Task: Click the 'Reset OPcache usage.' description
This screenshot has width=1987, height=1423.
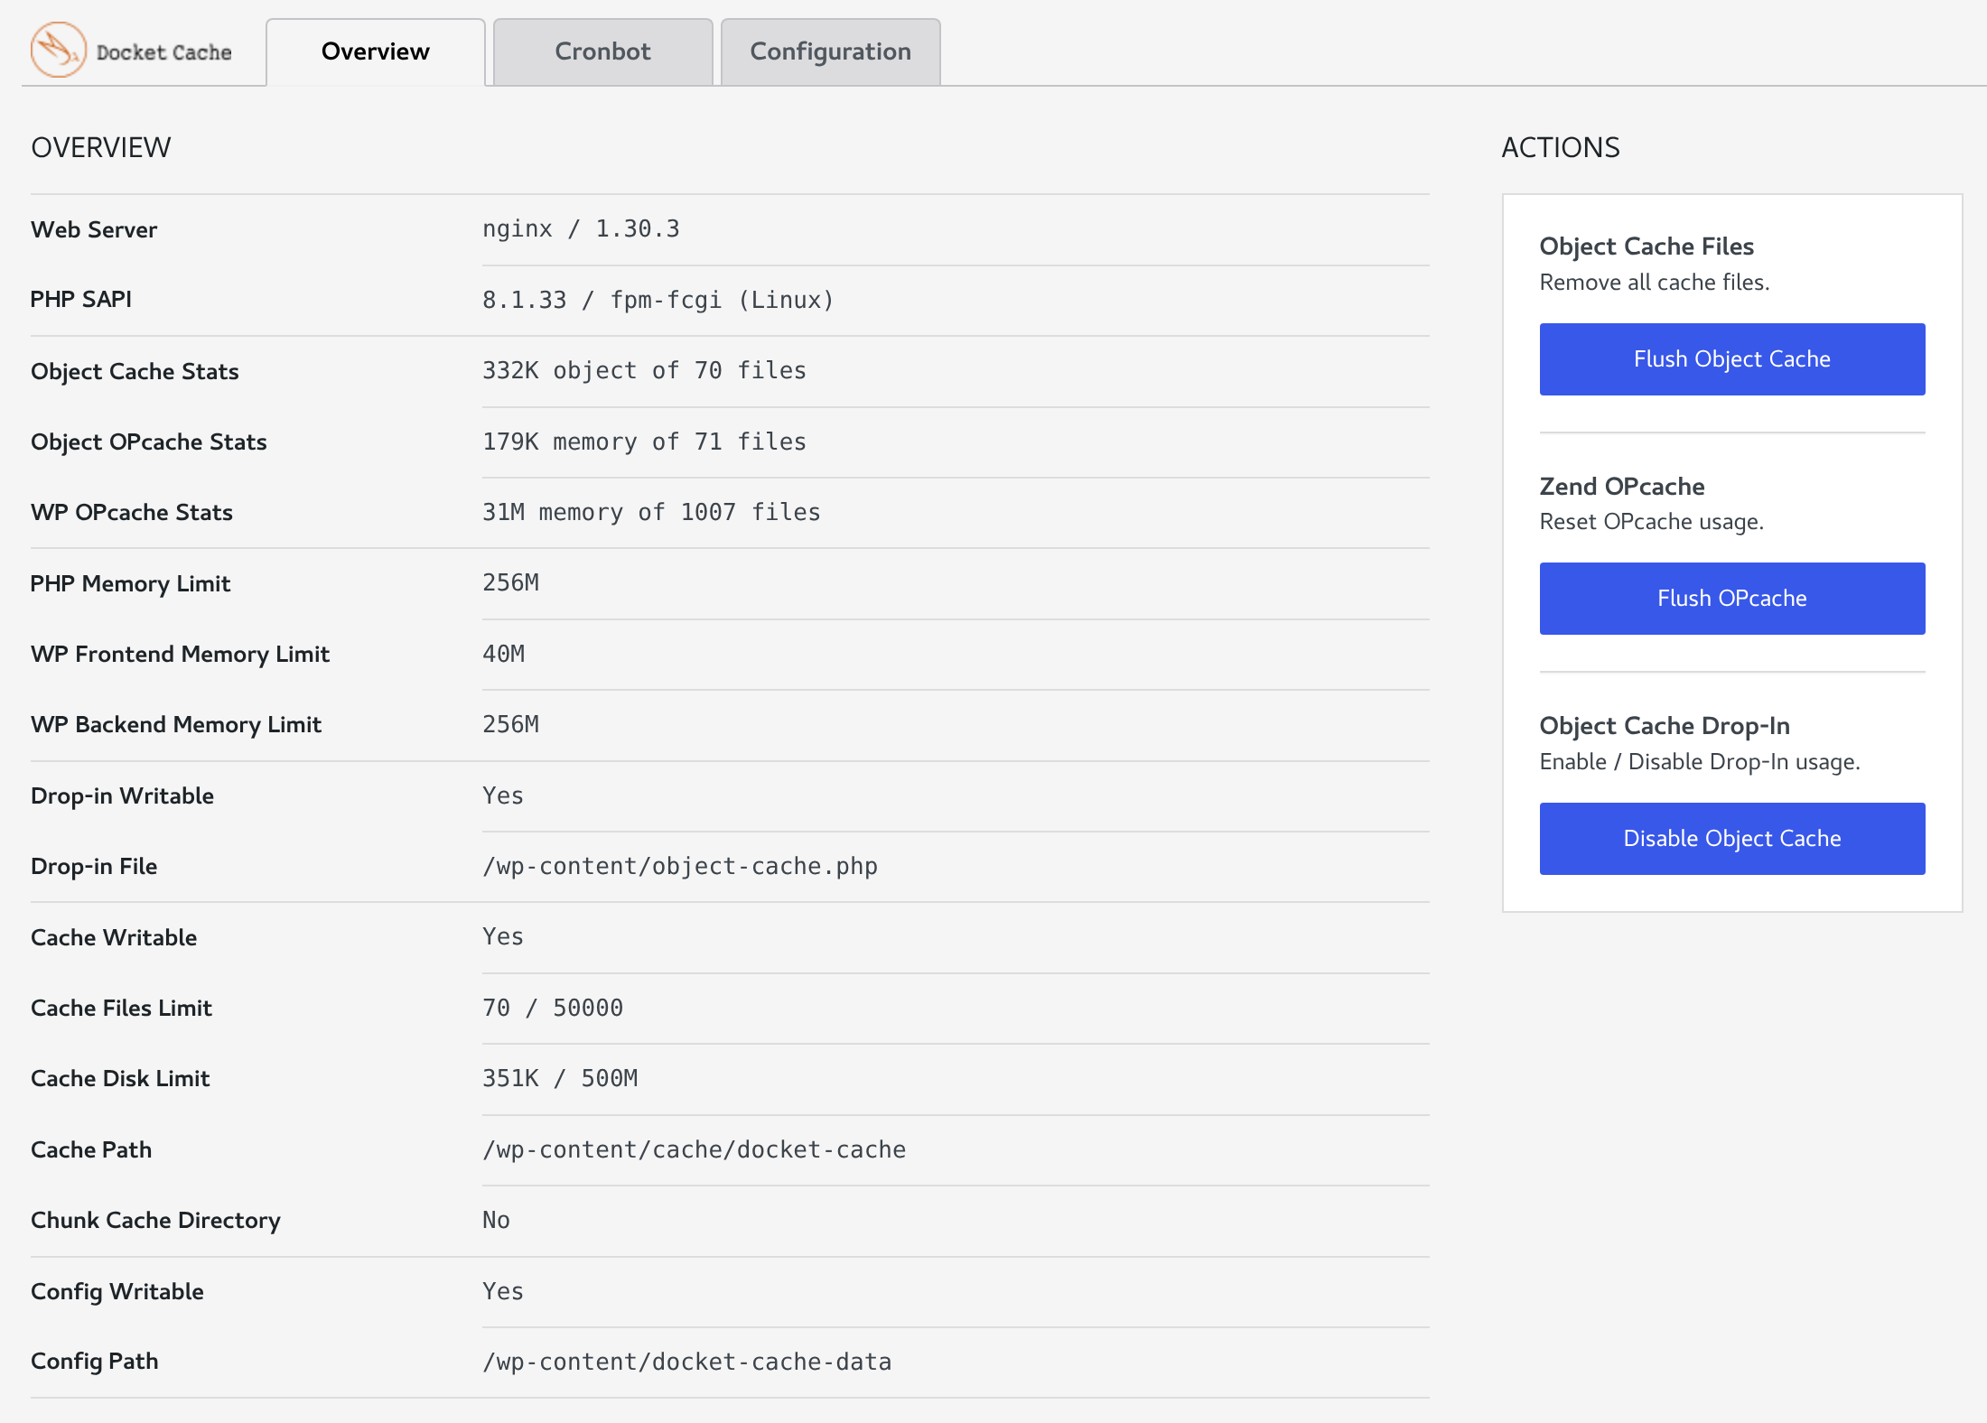Action: point(1652,522)
